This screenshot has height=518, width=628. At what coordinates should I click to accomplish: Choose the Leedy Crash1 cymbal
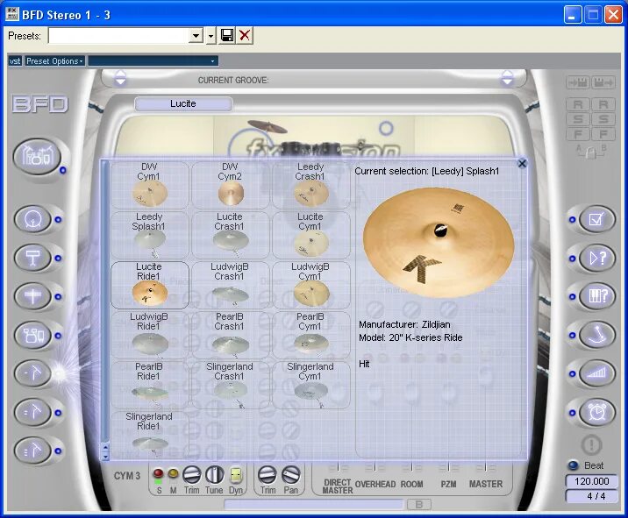pos(310,185)
